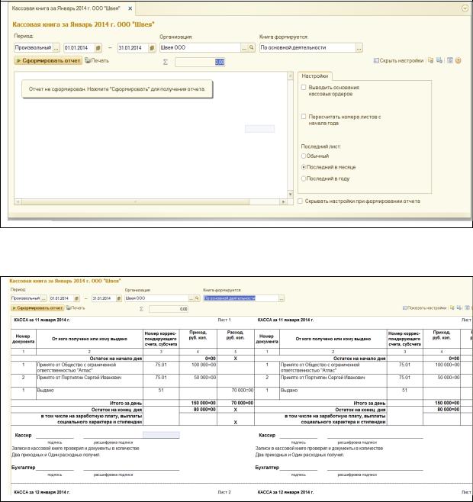Click the sum field showing 0,00 in lower window
The height and width of the screenshot is (502, 473).
click(169, 309)
